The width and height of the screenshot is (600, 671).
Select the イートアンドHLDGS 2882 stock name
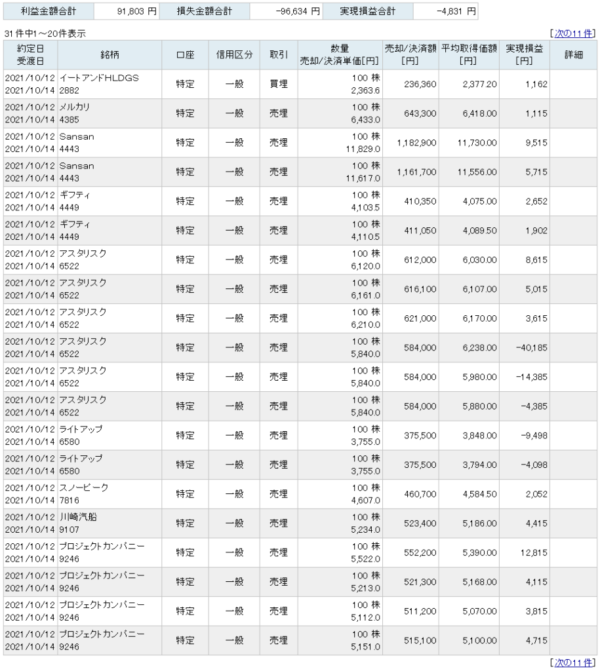tap(99, 85)
